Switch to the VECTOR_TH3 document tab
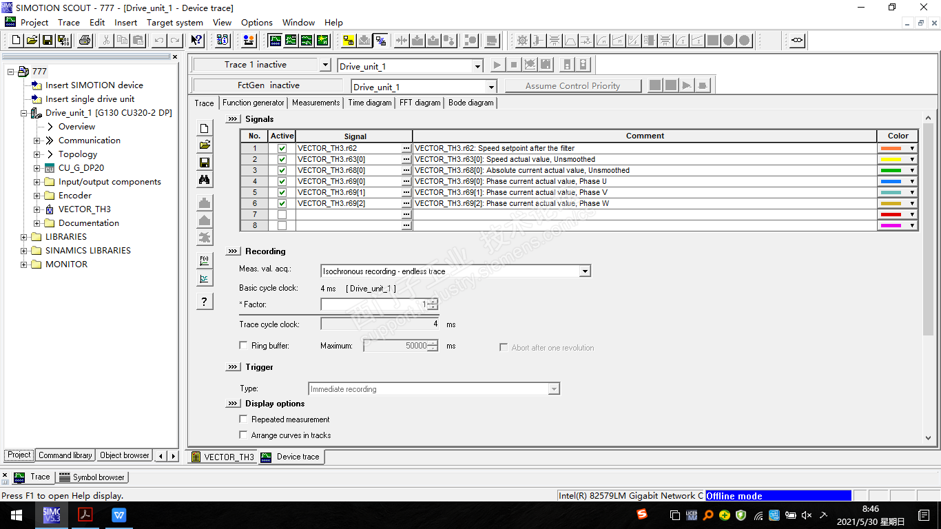This screenshot has height=529, width=941. pos(223,457)
